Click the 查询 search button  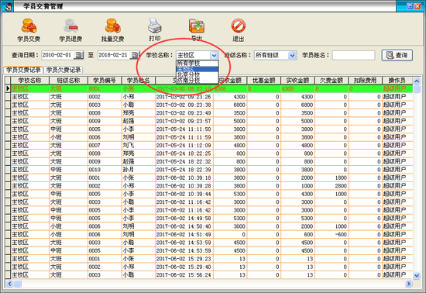point(397,55)
